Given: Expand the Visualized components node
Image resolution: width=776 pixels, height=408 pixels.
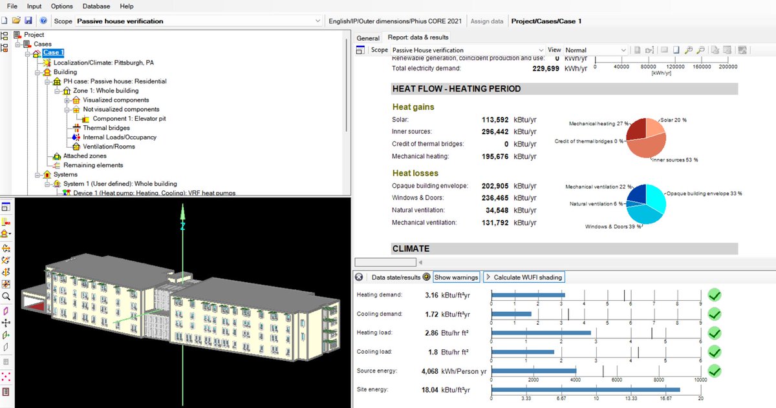Looking at the screenshot, I should pyautogui.click(x=67, y=100).
